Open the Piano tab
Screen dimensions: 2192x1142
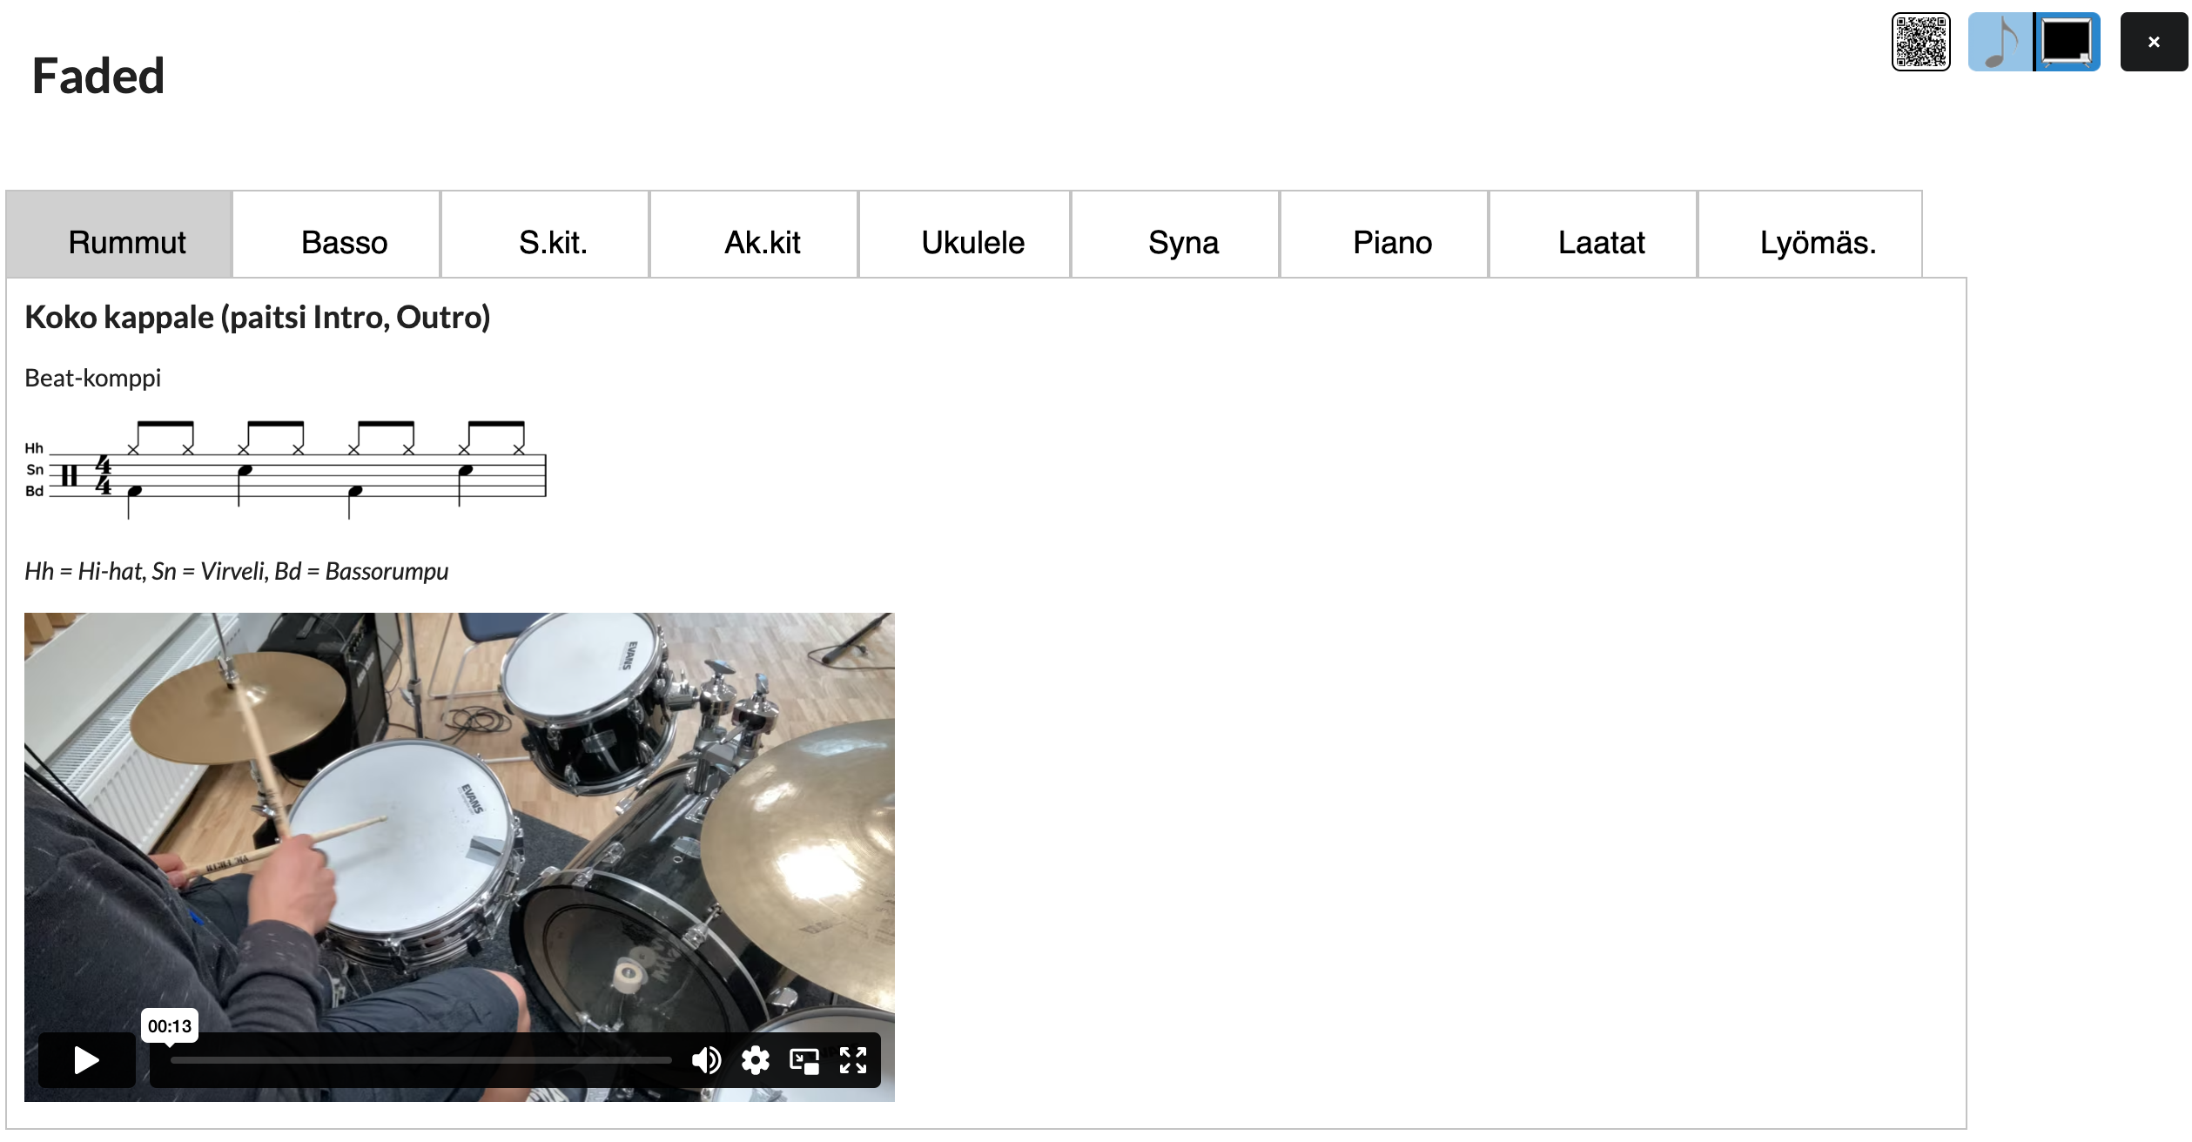(x=1392, y=242)
